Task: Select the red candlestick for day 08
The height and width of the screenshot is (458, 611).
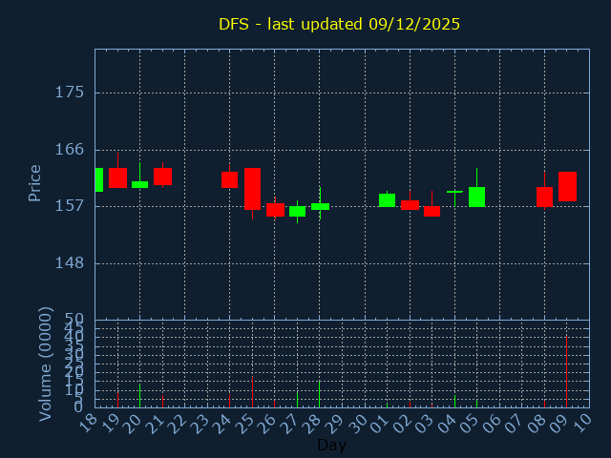Action: (x=544, y=197)
